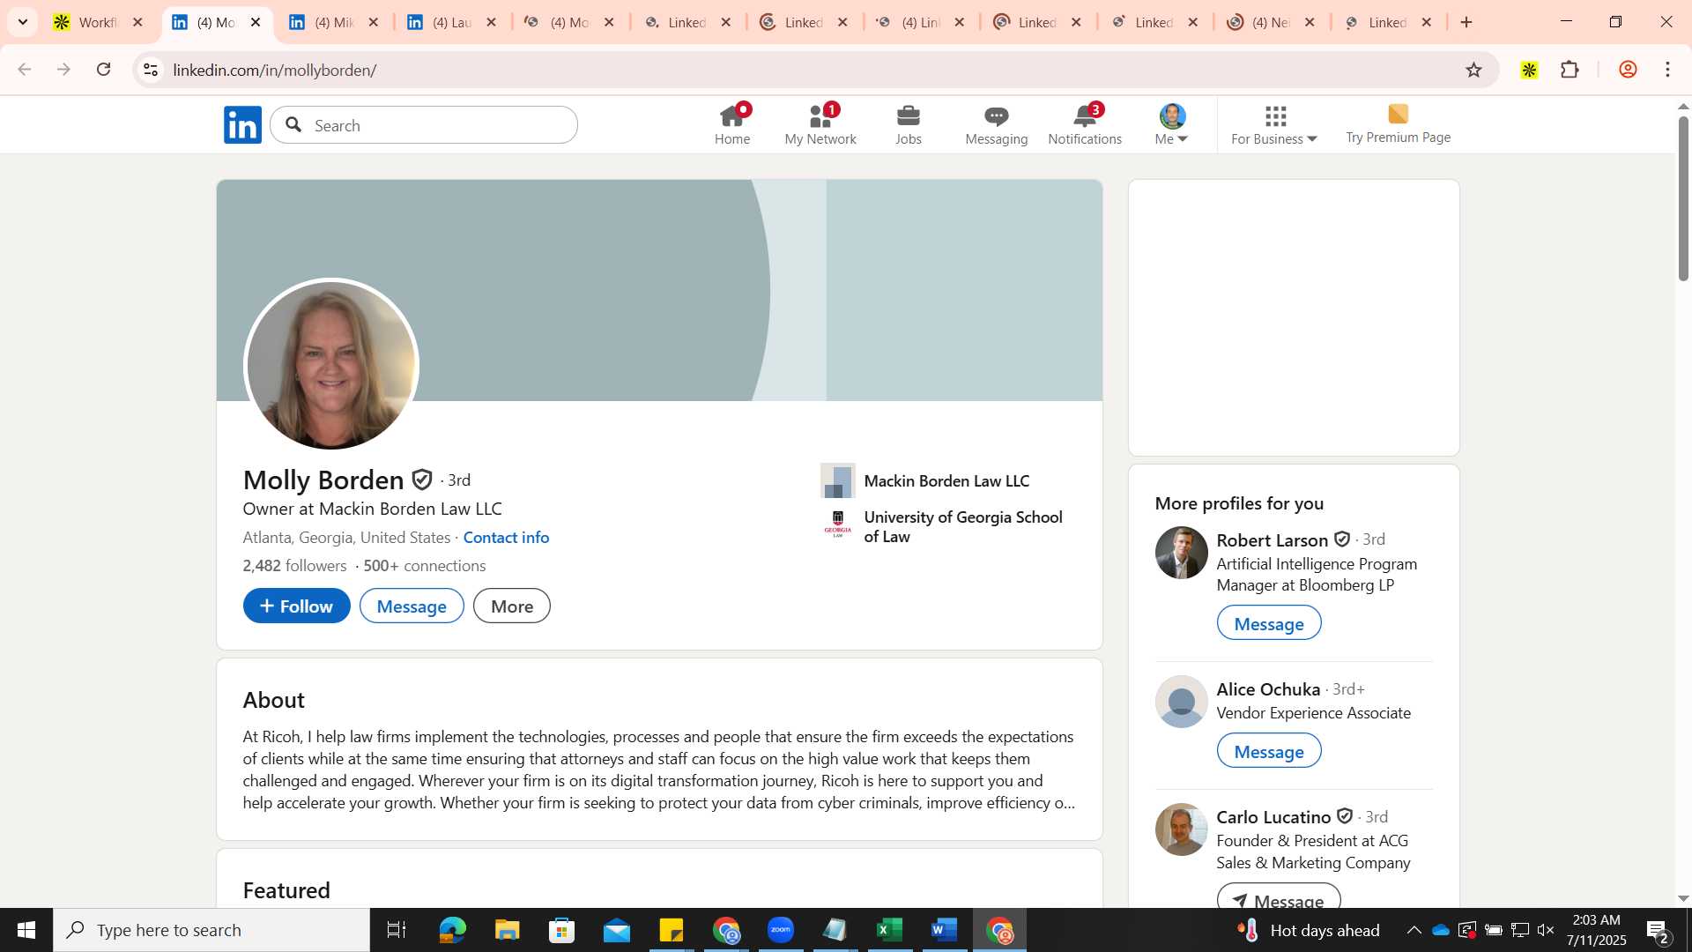
Task: Open browser Extensions menu
Action: (1570, 70)
